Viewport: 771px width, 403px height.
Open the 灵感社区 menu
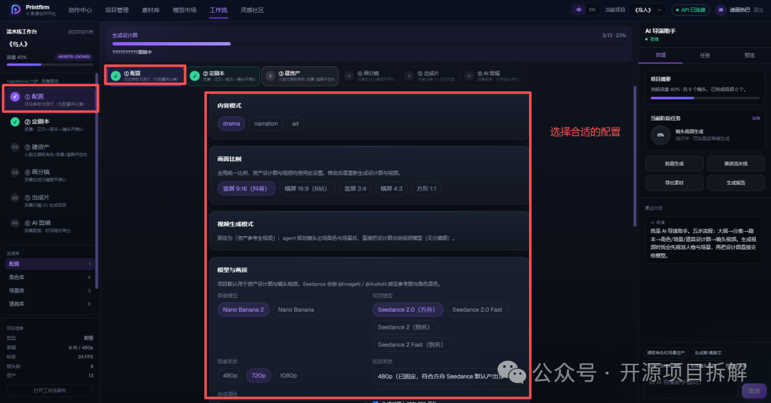(x=252, y=10)
